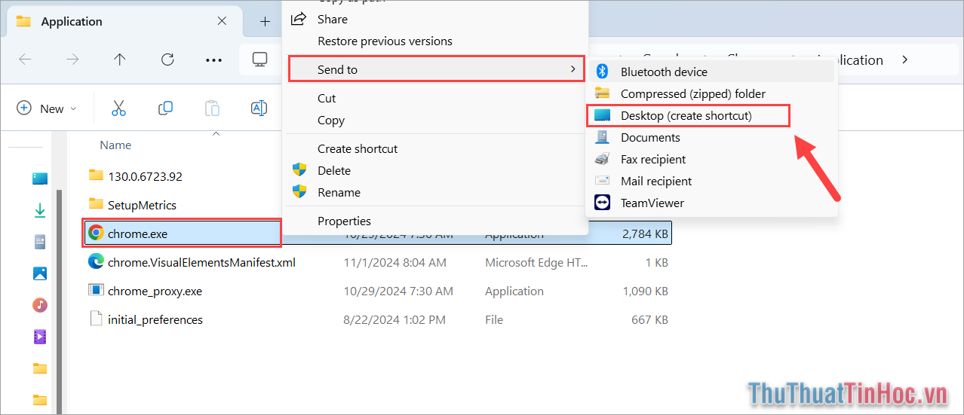Sort by the Name column header

tap(115, 145)
